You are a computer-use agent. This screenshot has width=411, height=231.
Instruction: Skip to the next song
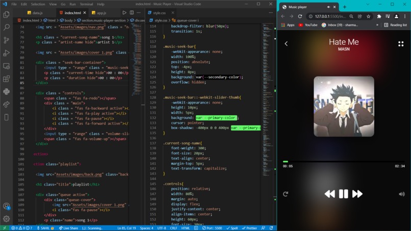click(357, 194)
